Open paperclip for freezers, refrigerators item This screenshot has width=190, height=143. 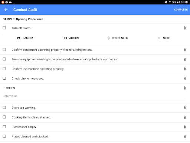click(185, 50)
